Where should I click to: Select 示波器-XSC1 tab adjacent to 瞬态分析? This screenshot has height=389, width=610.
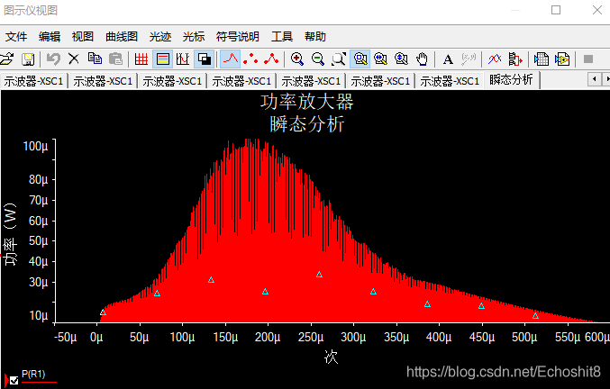pos(450,81)
